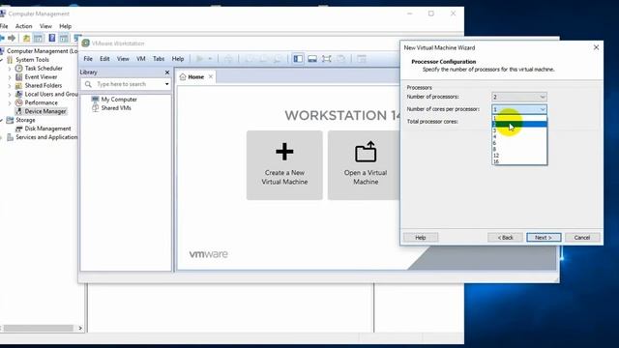Click the Storage icon in tree

[10, 120]
